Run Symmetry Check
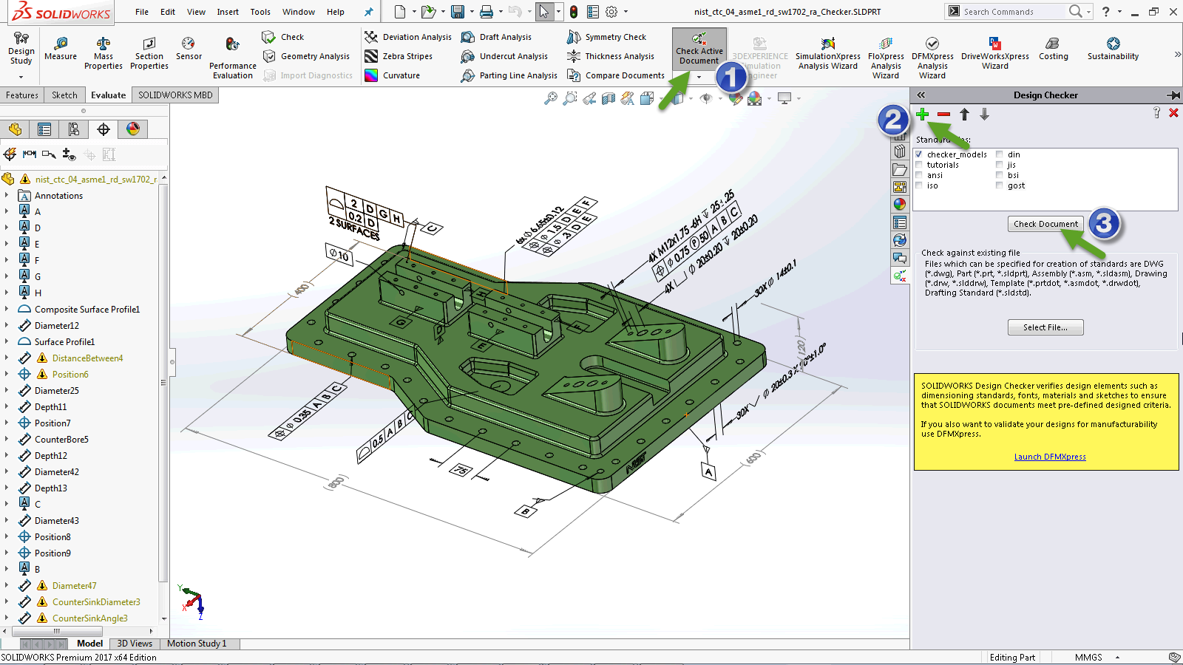The image size is (1183, 665). (x=606, y=37)
